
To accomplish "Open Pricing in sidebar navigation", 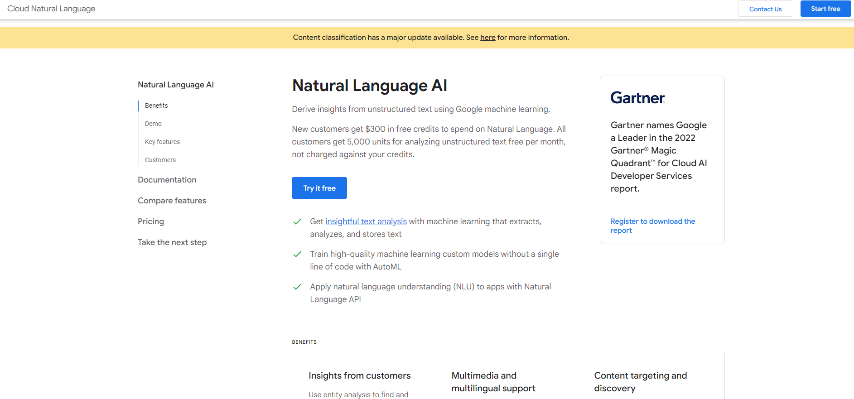I will (151, 221).
